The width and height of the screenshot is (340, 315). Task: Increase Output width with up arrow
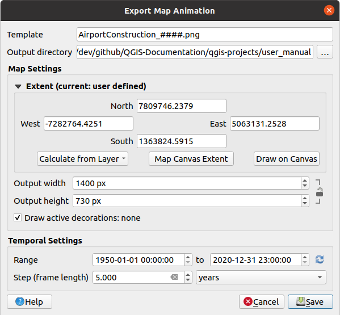coord(305,180)
